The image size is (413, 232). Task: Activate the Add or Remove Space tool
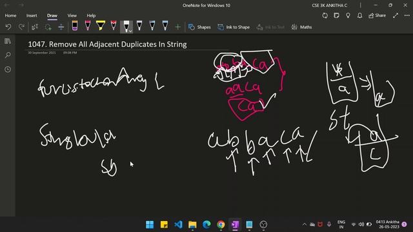click(61, 27)
